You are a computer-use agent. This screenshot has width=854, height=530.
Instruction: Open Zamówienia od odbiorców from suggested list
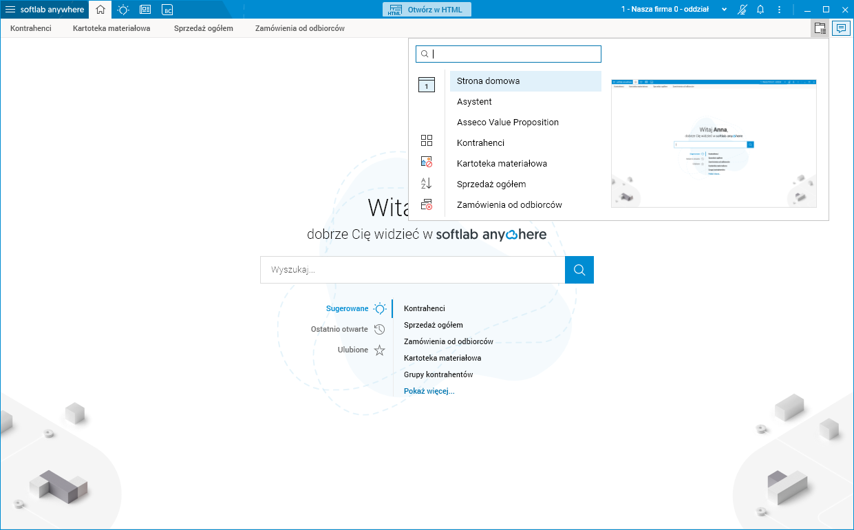(x=449, y=342)
